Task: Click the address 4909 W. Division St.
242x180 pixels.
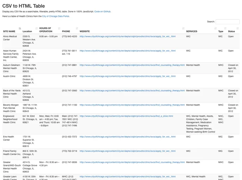Action: click(28, 81)
